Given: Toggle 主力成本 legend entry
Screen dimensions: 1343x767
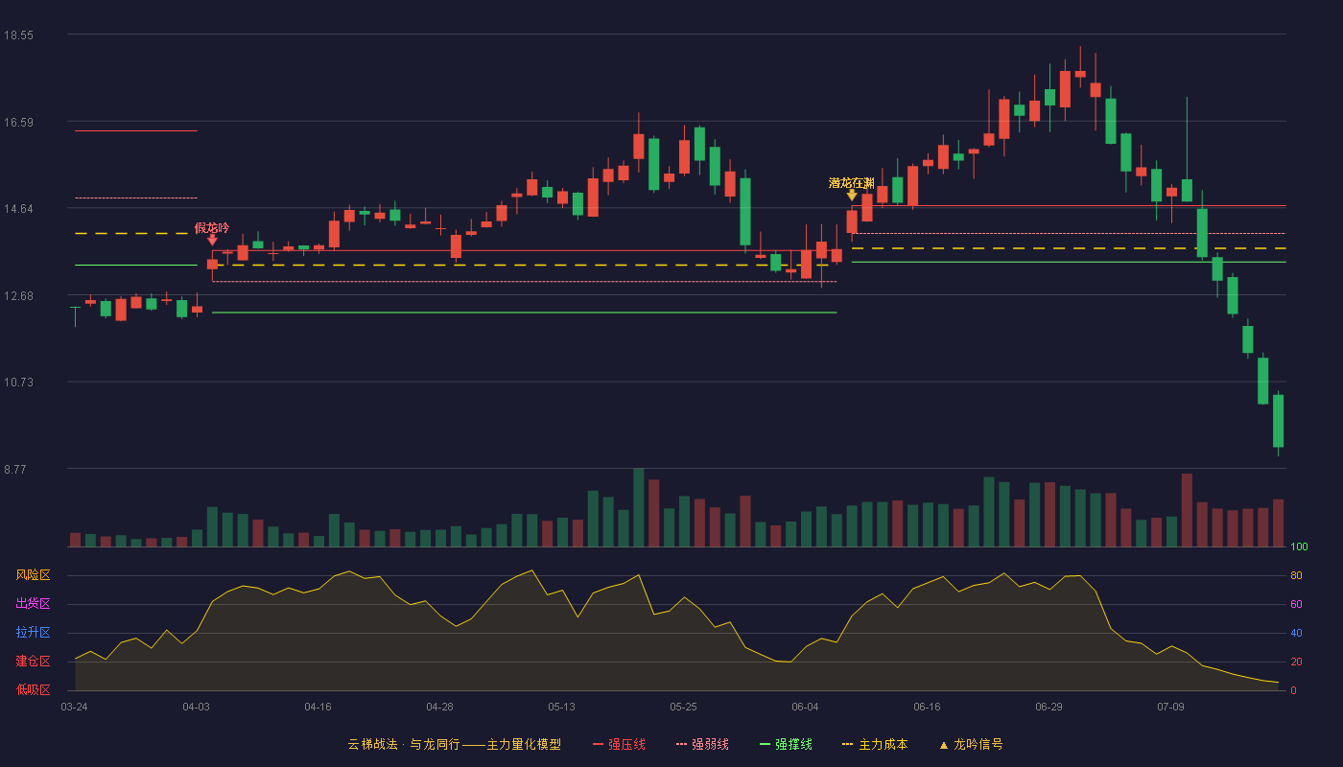Looking at the screenshot, I should [x=875, y=744].
